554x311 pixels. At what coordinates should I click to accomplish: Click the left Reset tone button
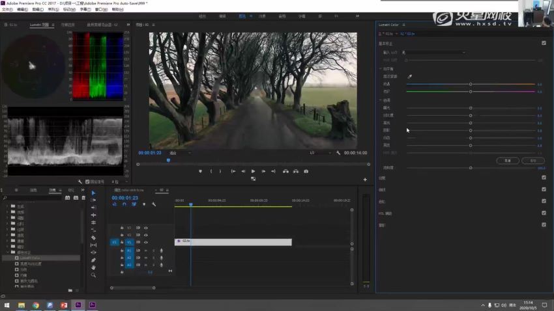pos(508,161)
